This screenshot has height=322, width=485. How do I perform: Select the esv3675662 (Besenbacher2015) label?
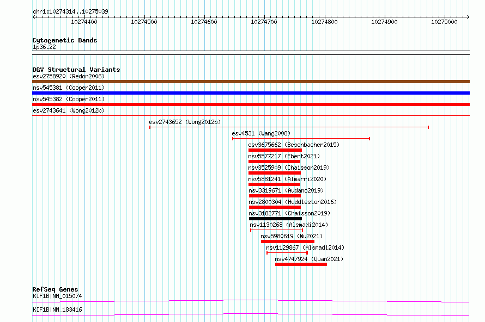tap(294, 145)
